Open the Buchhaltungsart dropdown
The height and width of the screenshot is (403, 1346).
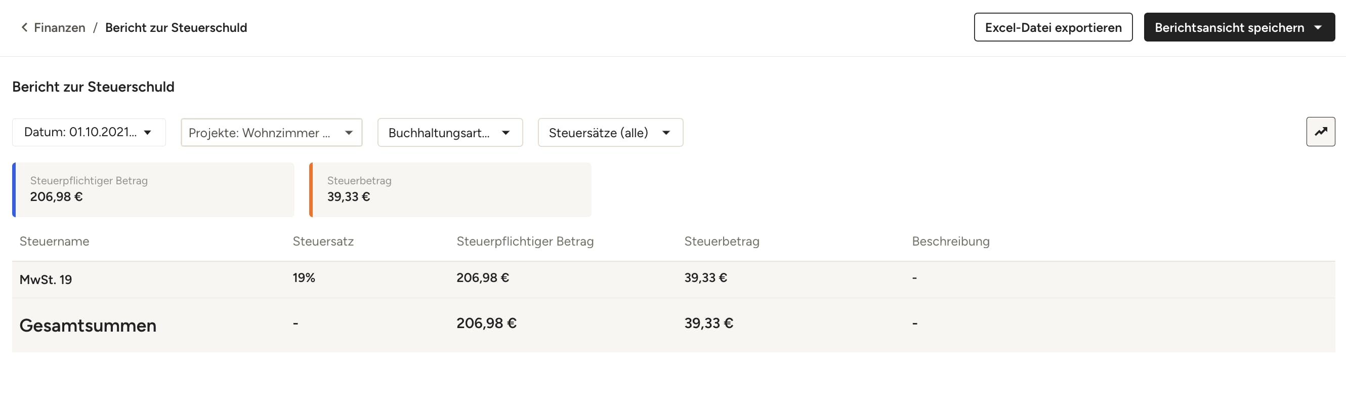[449, 133]
